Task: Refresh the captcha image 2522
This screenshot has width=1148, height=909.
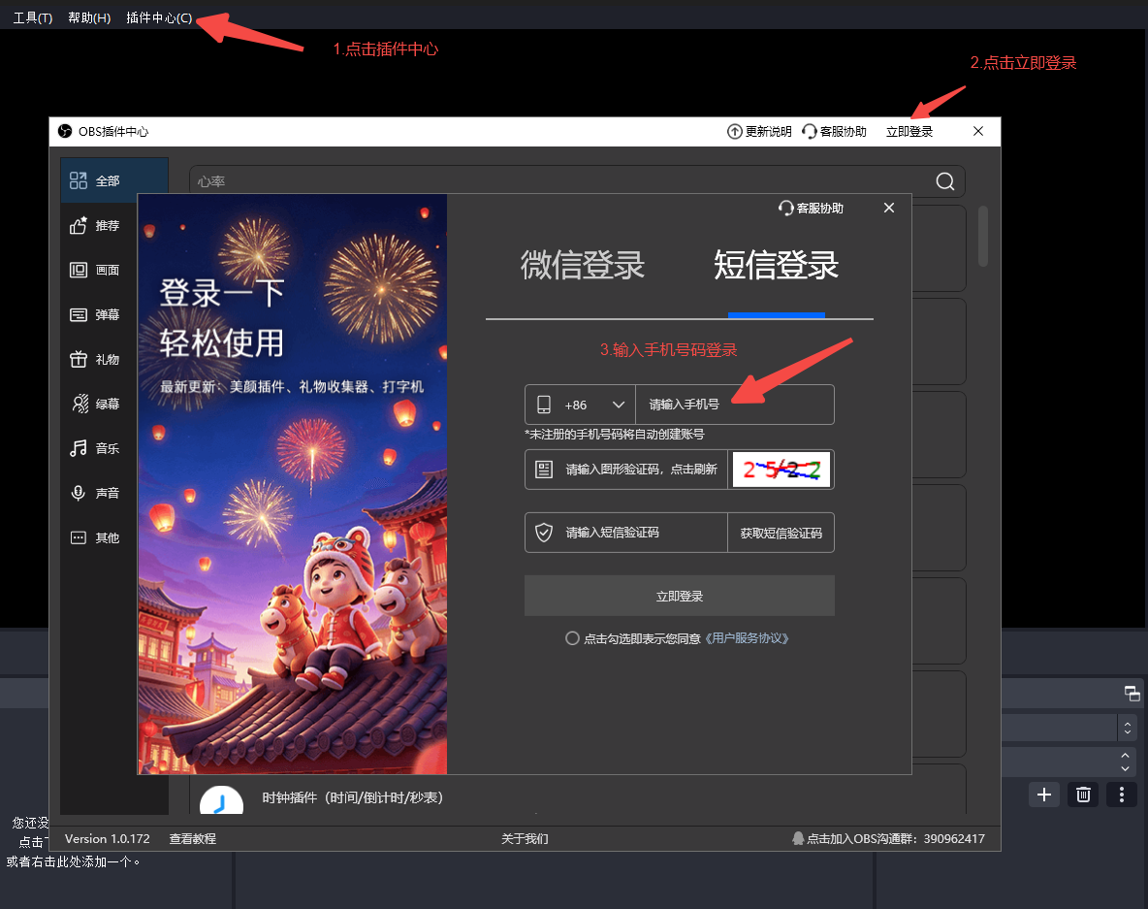Action: [x=781, y=470]
